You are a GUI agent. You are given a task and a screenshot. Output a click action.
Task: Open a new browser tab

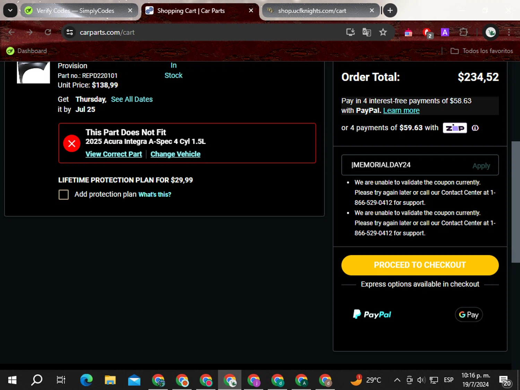point(390,10)
